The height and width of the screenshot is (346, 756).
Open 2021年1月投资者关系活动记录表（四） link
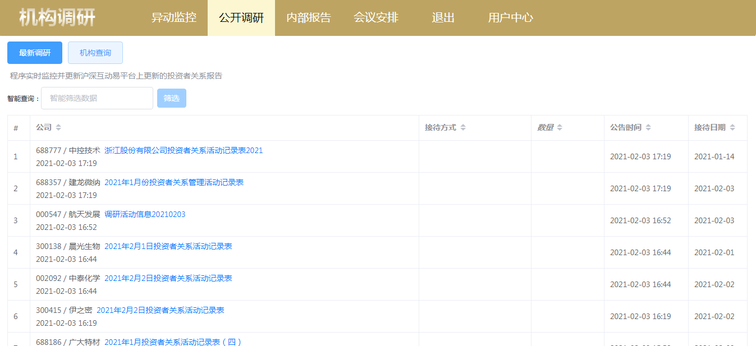(173, 342)
